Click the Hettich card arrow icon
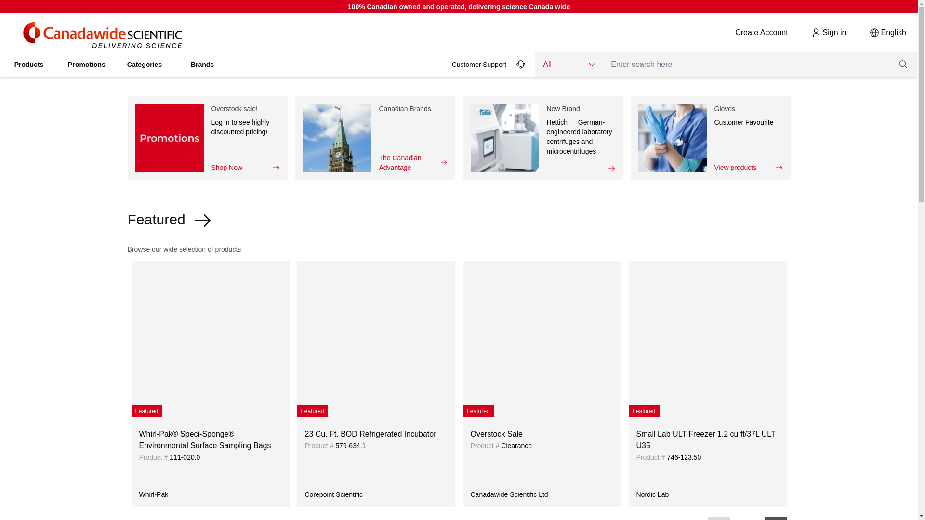This screenshot has height=520, width=925. coord(611,169)
